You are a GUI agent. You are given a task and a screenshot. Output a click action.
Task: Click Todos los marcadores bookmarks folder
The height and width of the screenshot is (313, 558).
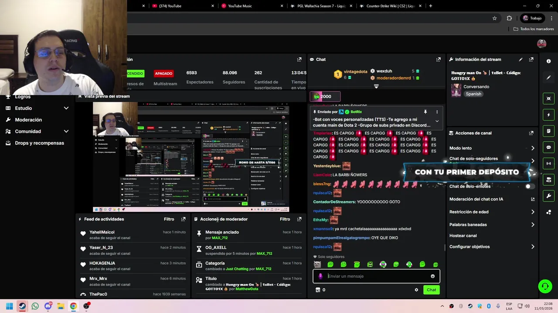pyautogui.click(x=534, y=29)
